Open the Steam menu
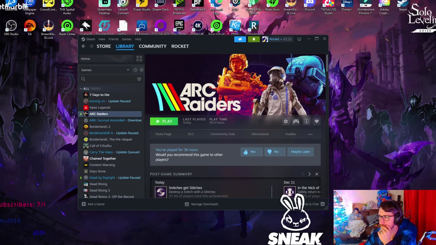 pos(88,39)
